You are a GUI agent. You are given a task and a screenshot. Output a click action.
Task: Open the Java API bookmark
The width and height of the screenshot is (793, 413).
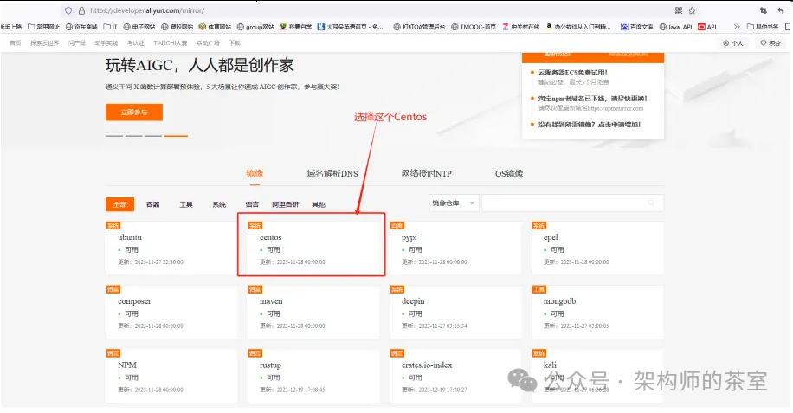tap(675, 27)
